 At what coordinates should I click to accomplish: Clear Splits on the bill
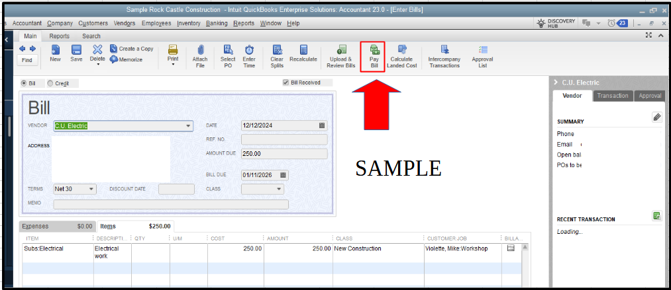click(277, 56)
